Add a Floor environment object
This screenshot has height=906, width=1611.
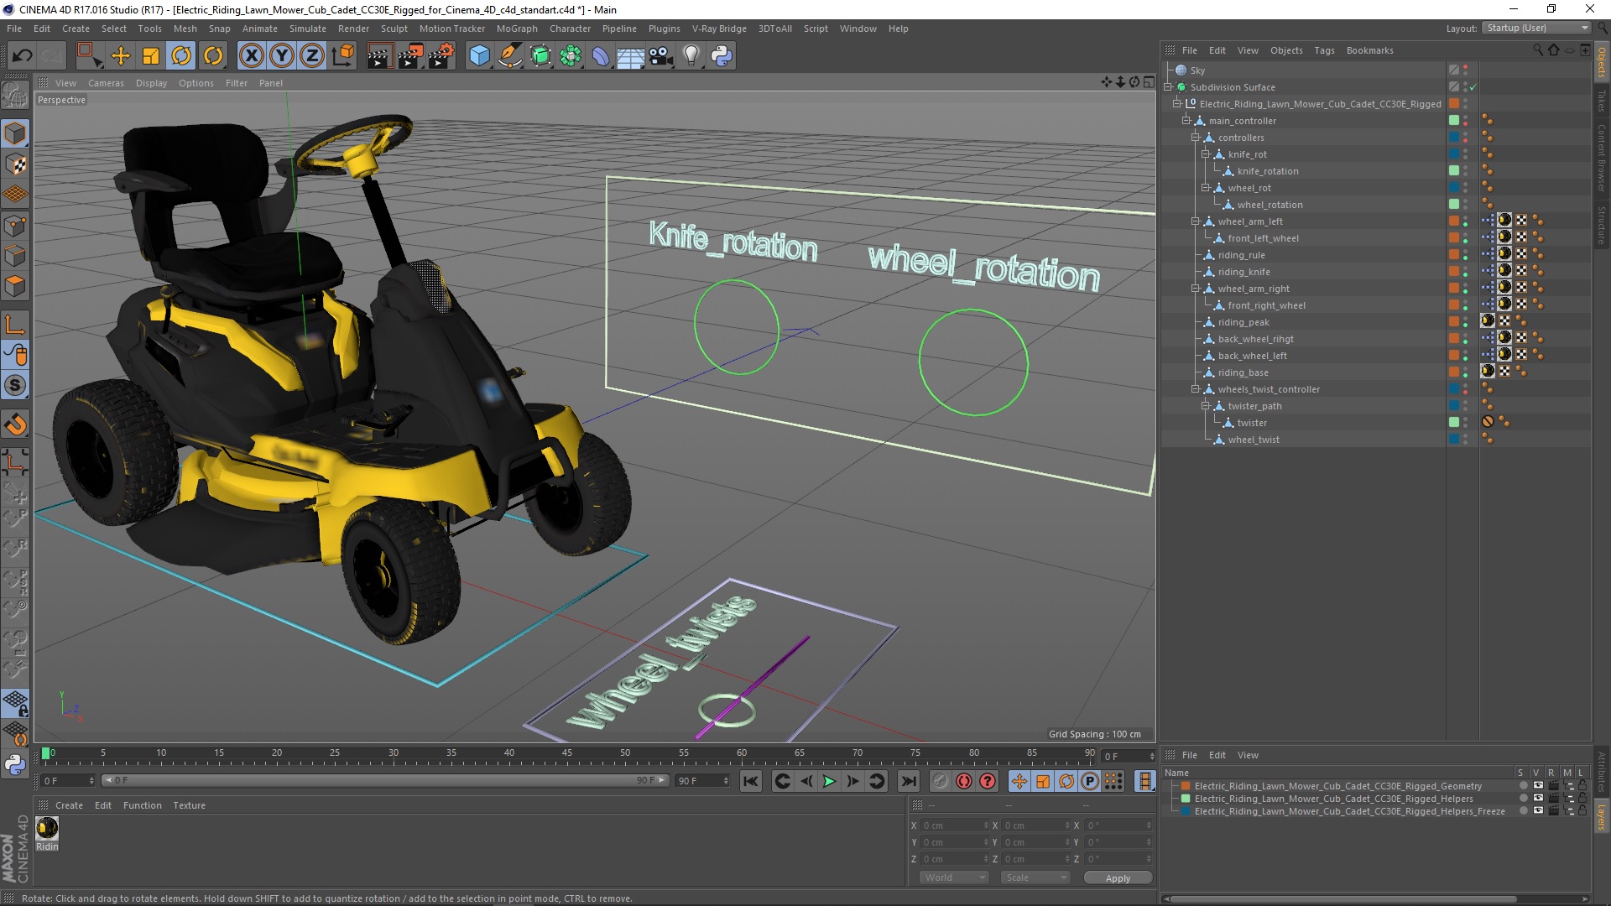[x=630, y=56]
